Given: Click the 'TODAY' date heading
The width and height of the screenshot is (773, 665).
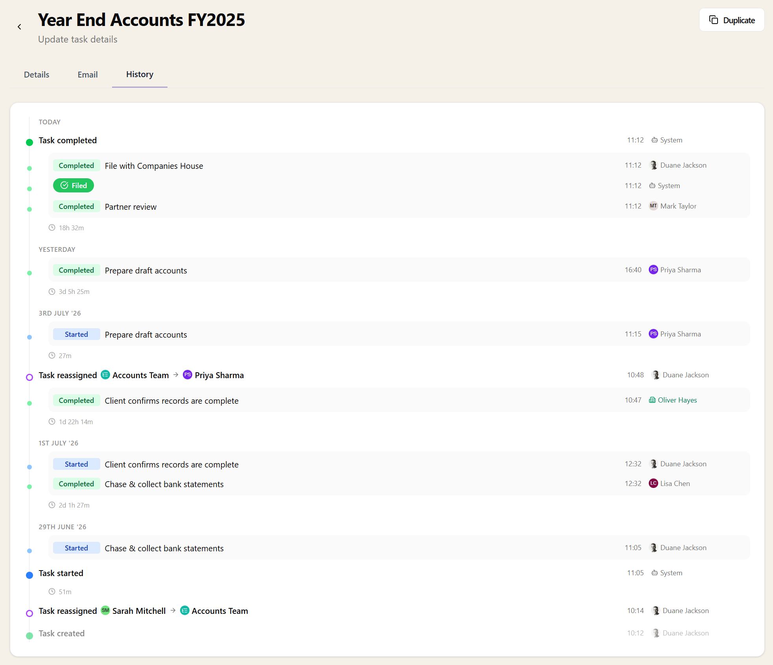Looking at the screenshot, I should (50, 122).
